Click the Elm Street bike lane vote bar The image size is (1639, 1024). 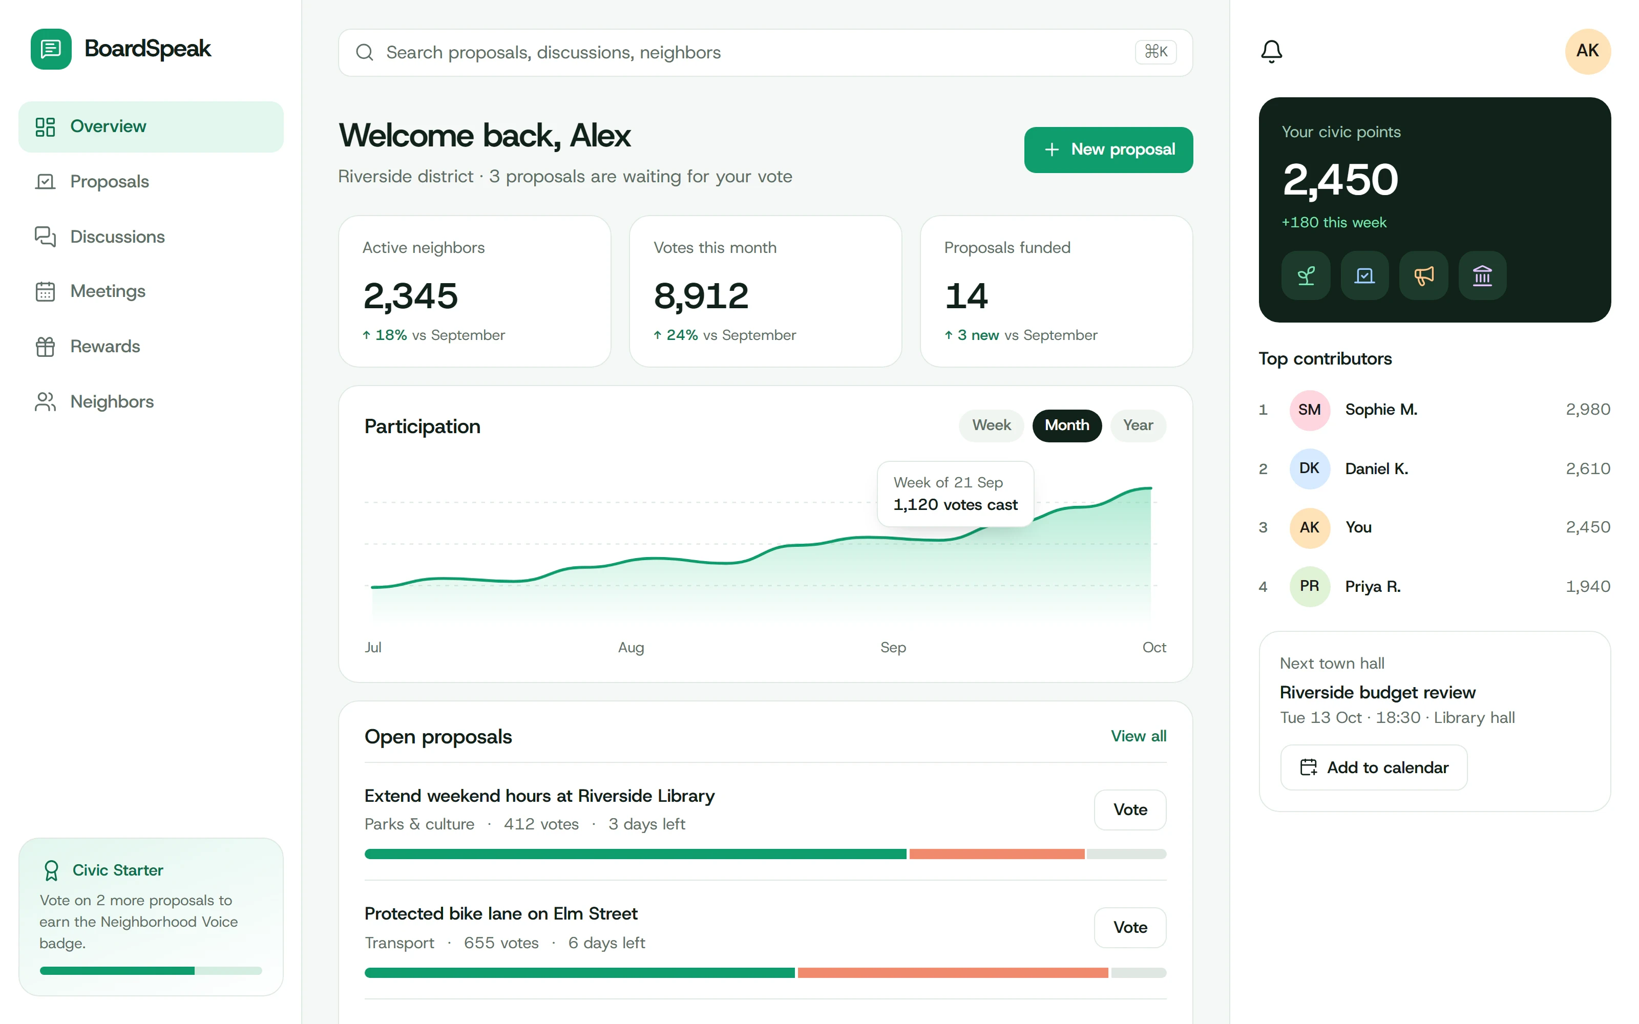click(765, 972)
